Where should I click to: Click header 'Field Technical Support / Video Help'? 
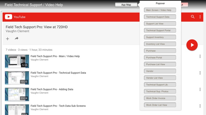point(34,5)
